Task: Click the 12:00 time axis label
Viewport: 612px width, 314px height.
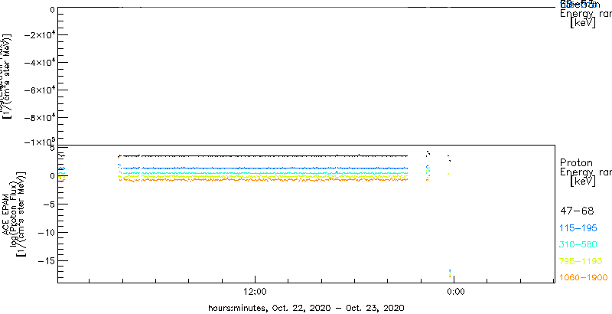Action: click(x=256, y=291)
